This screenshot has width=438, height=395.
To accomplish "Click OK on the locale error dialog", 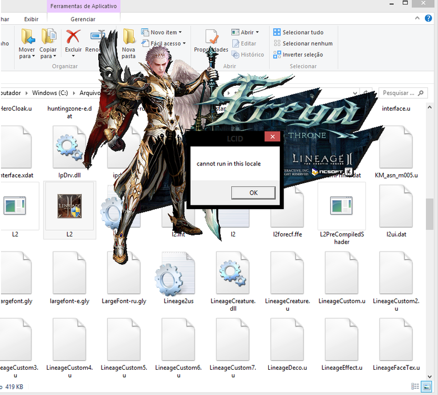I will click(x=253, y=193).
